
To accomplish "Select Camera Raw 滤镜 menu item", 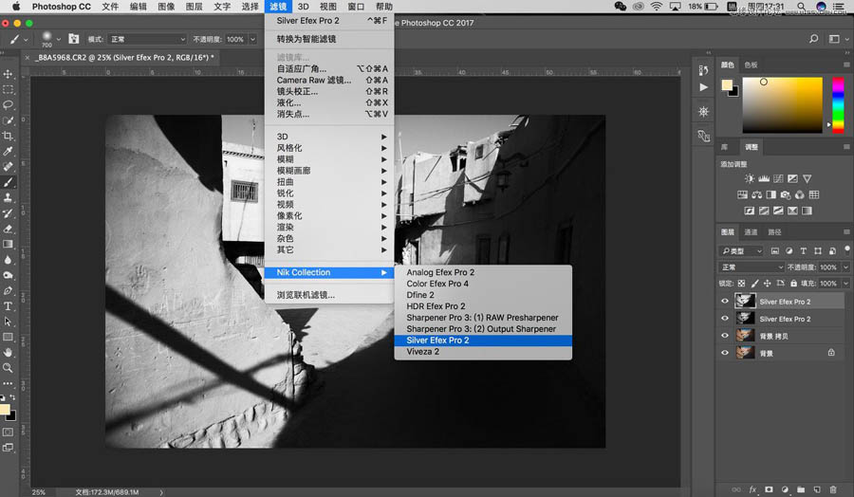I will [329, 80].
